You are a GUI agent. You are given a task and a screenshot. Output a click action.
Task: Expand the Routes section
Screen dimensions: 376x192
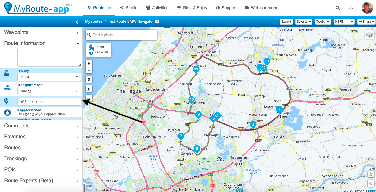pos(41,148)
